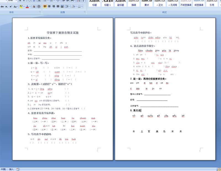
Task: Open the Paragraph dialog launcher
Action: pyautogui.click(x=85, y=12)
